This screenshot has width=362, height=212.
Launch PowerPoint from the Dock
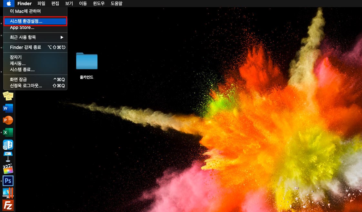pyautogui.click(x=8, y=120)
